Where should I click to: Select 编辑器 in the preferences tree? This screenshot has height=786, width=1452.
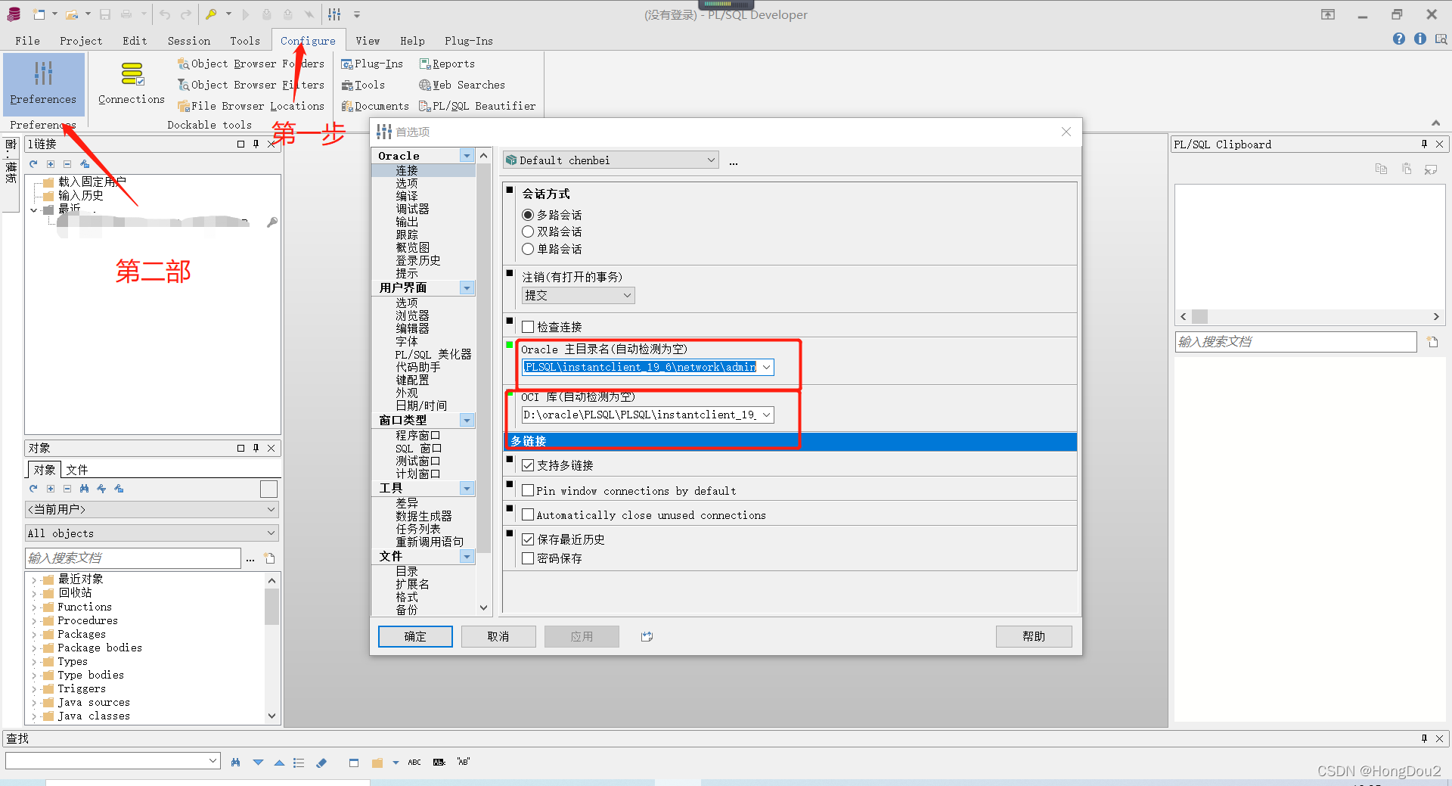(412, 329)
